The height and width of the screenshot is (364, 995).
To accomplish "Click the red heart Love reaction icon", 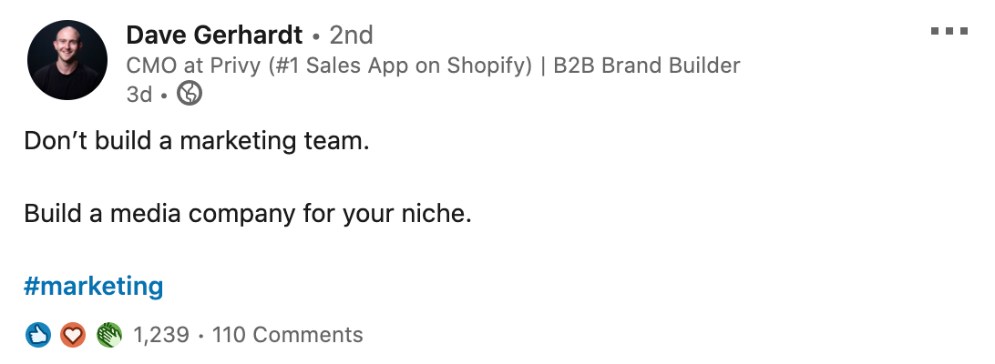I will coord(73,334).
